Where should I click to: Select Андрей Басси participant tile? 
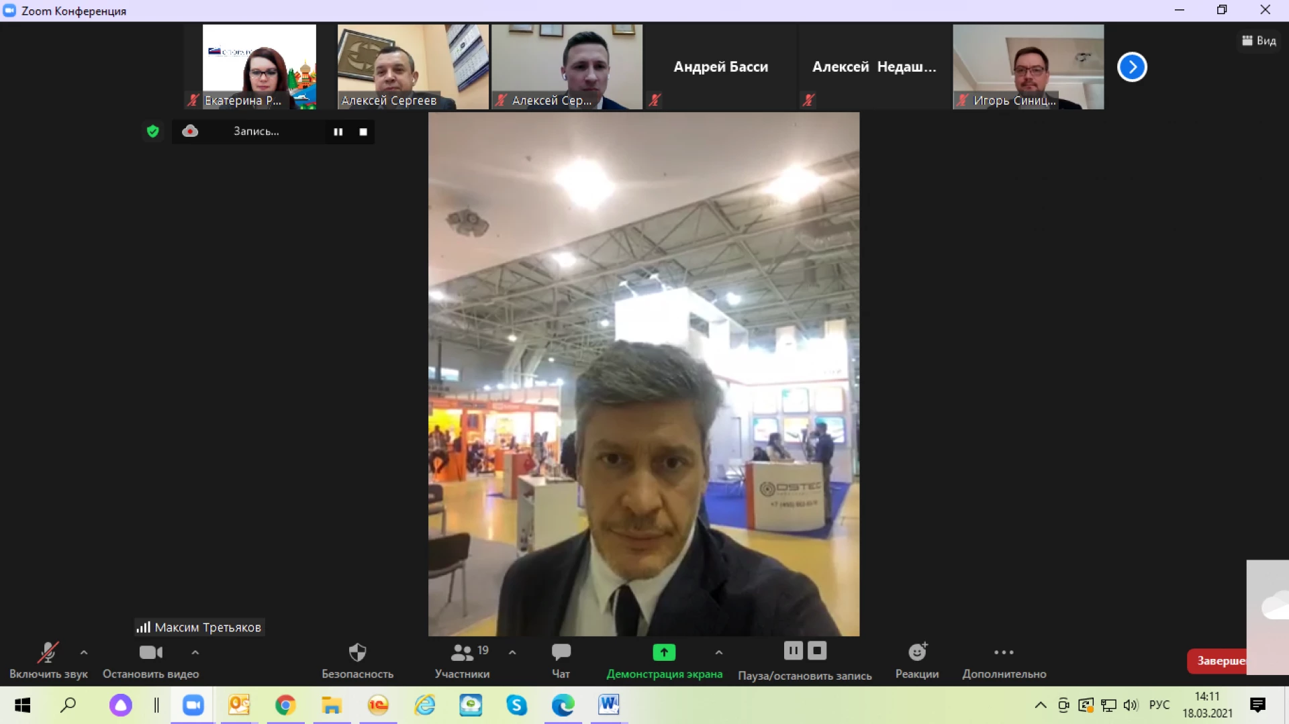[x=720, y=66]
